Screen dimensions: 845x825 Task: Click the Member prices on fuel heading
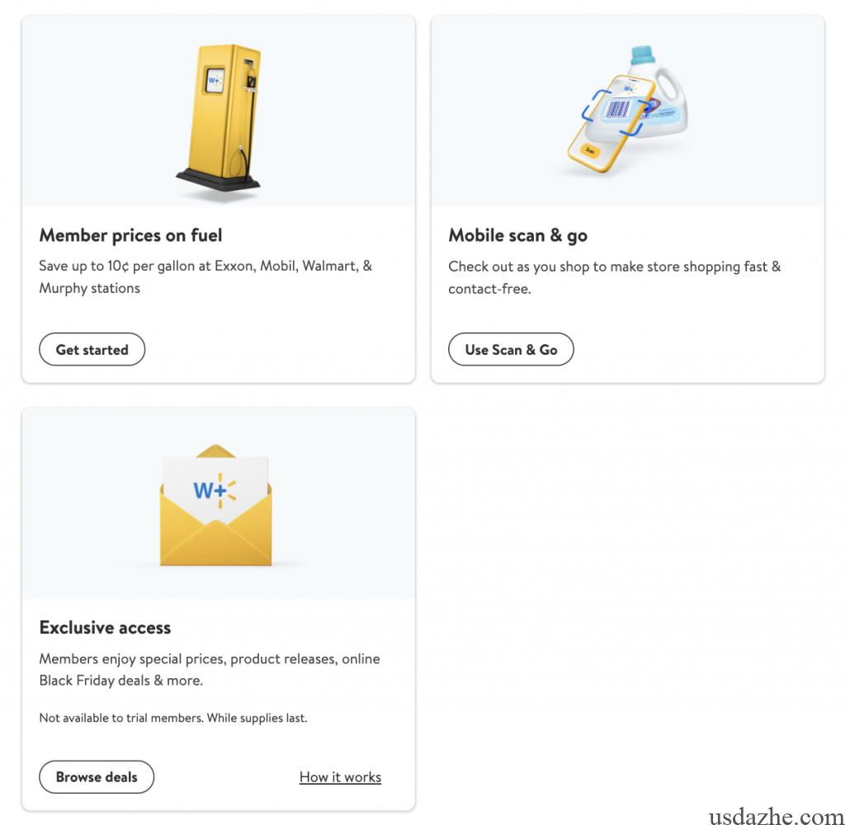coord(130,235)
